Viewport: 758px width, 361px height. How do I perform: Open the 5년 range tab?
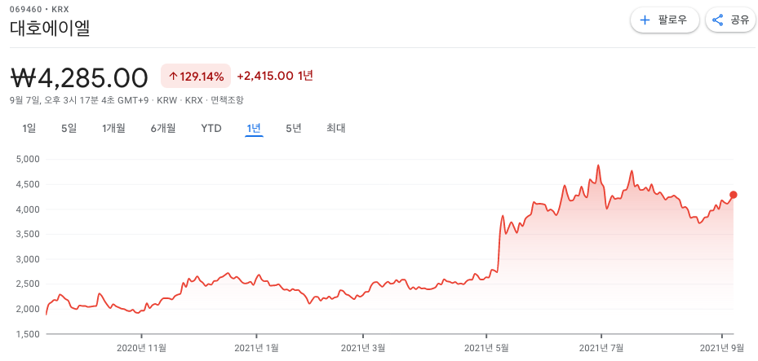pyautogui.click(x=294, y=129)
